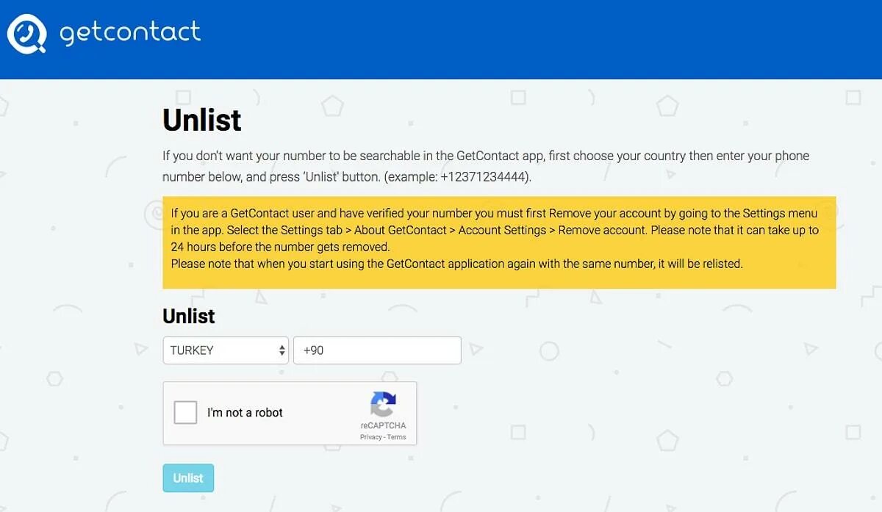Image resolution: width=882 pixels, height=512 pixels.
Task: Click the light blue Unlist button
Action: tap(188, 478)
